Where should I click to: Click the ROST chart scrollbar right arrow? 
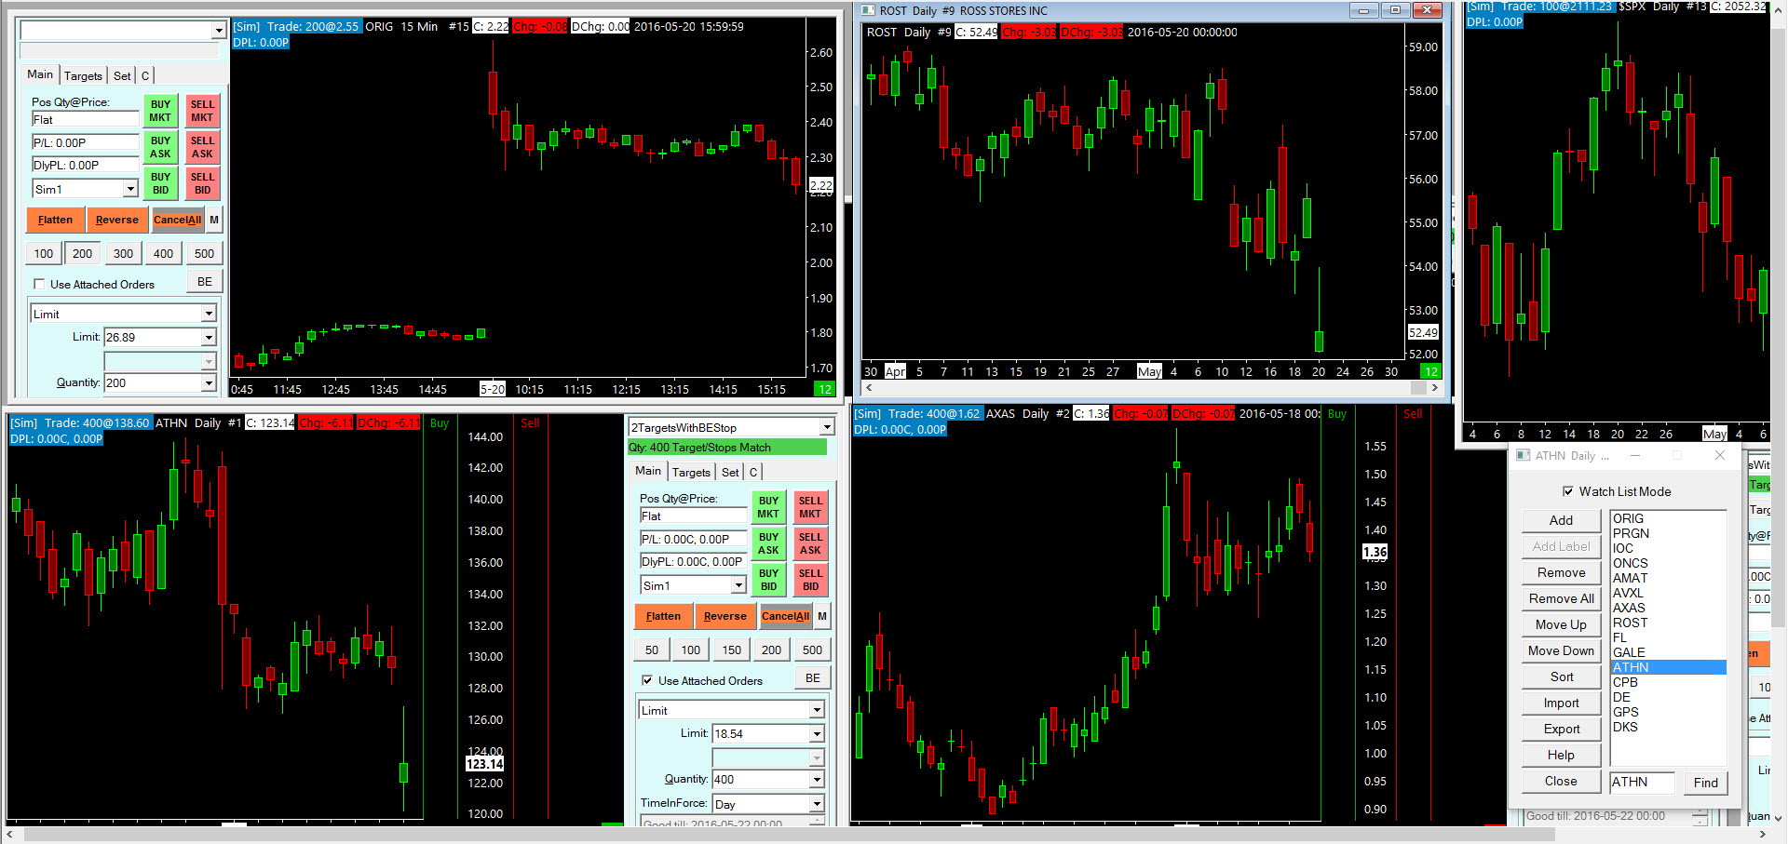1434,387
